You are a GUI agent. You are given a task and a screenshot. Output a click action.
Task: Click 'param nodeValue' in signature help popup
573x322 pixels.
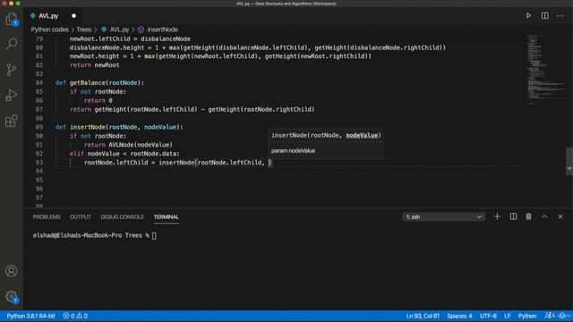pyautogui.click(x=293, y=151)
